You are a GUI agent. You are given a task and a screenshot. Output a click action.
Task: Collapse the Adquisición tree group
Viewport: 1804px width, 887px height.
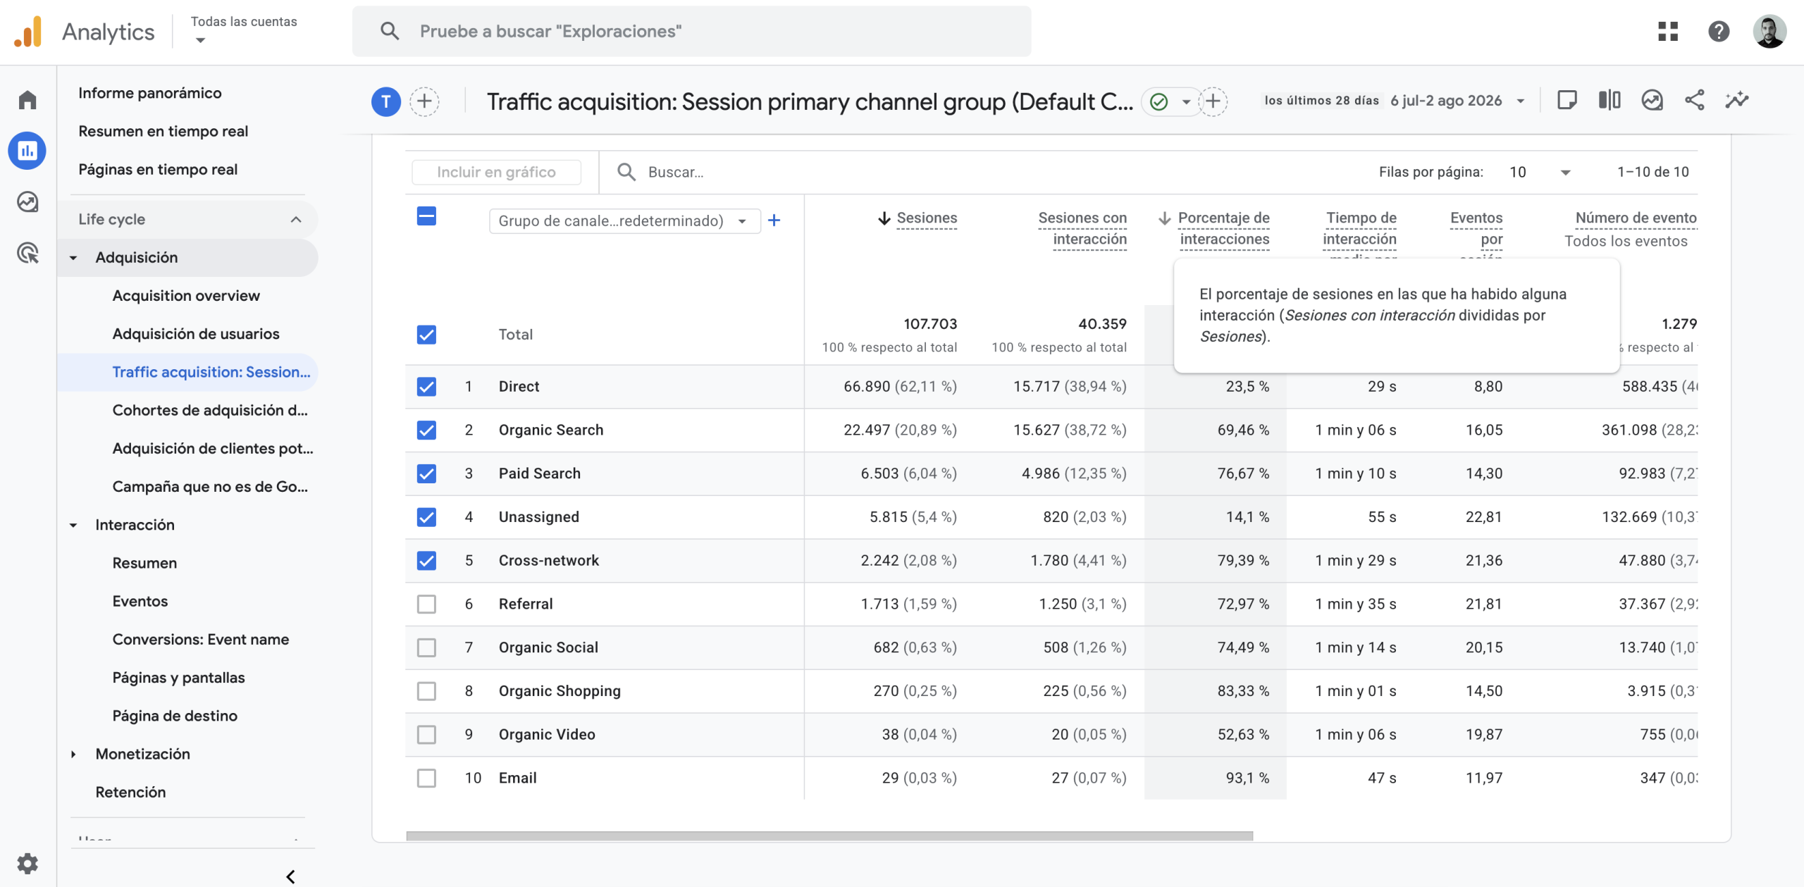click(73, 258)
